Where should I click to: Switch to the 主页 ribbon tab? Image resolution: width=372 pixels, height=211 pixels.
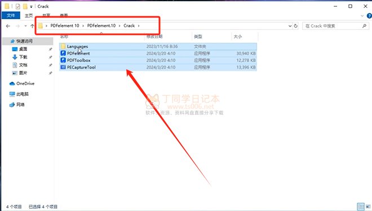(x=29, y=15)
